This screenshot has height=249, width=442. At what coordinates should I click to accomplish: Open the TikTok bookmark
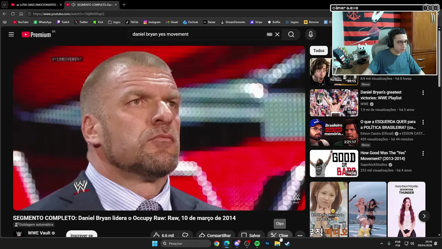pos(132,22)
